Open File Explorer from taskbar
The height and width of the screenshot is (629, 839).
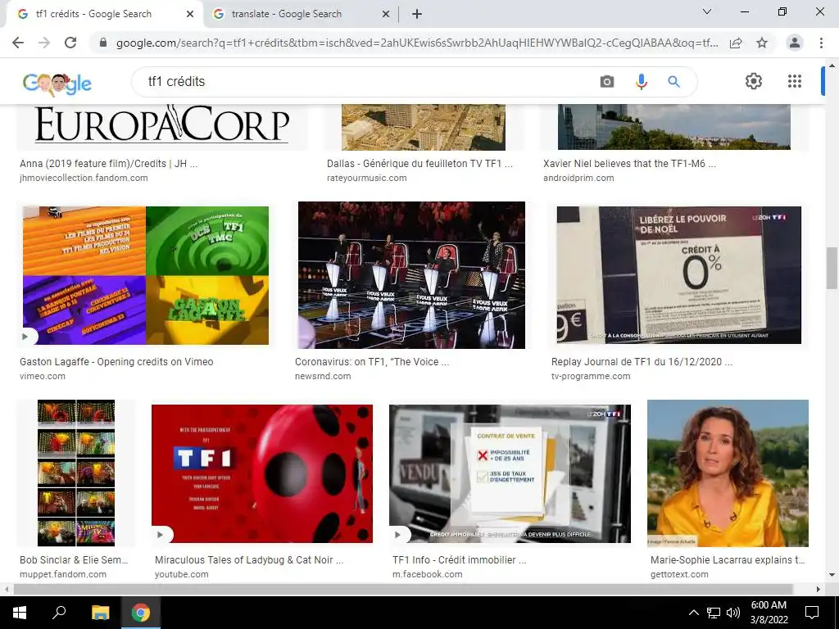pos(100,613)
